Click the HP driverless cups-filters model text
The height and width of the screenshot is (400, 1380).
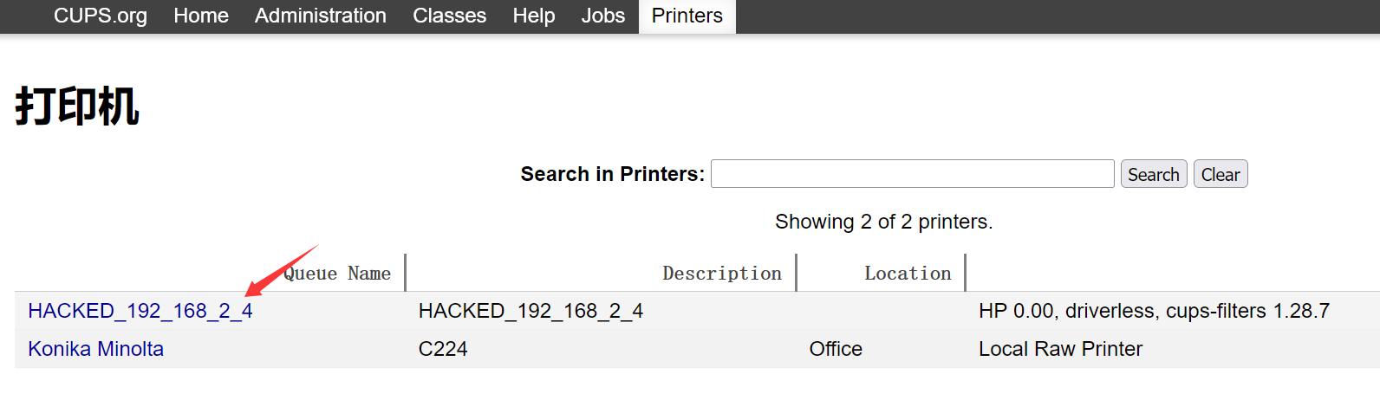click(x=1153, y=311)
